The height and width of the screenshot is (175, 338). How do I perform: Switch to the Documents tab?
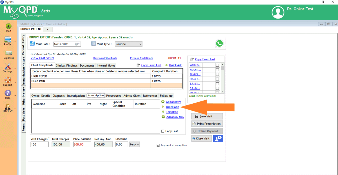click(87, 65)
